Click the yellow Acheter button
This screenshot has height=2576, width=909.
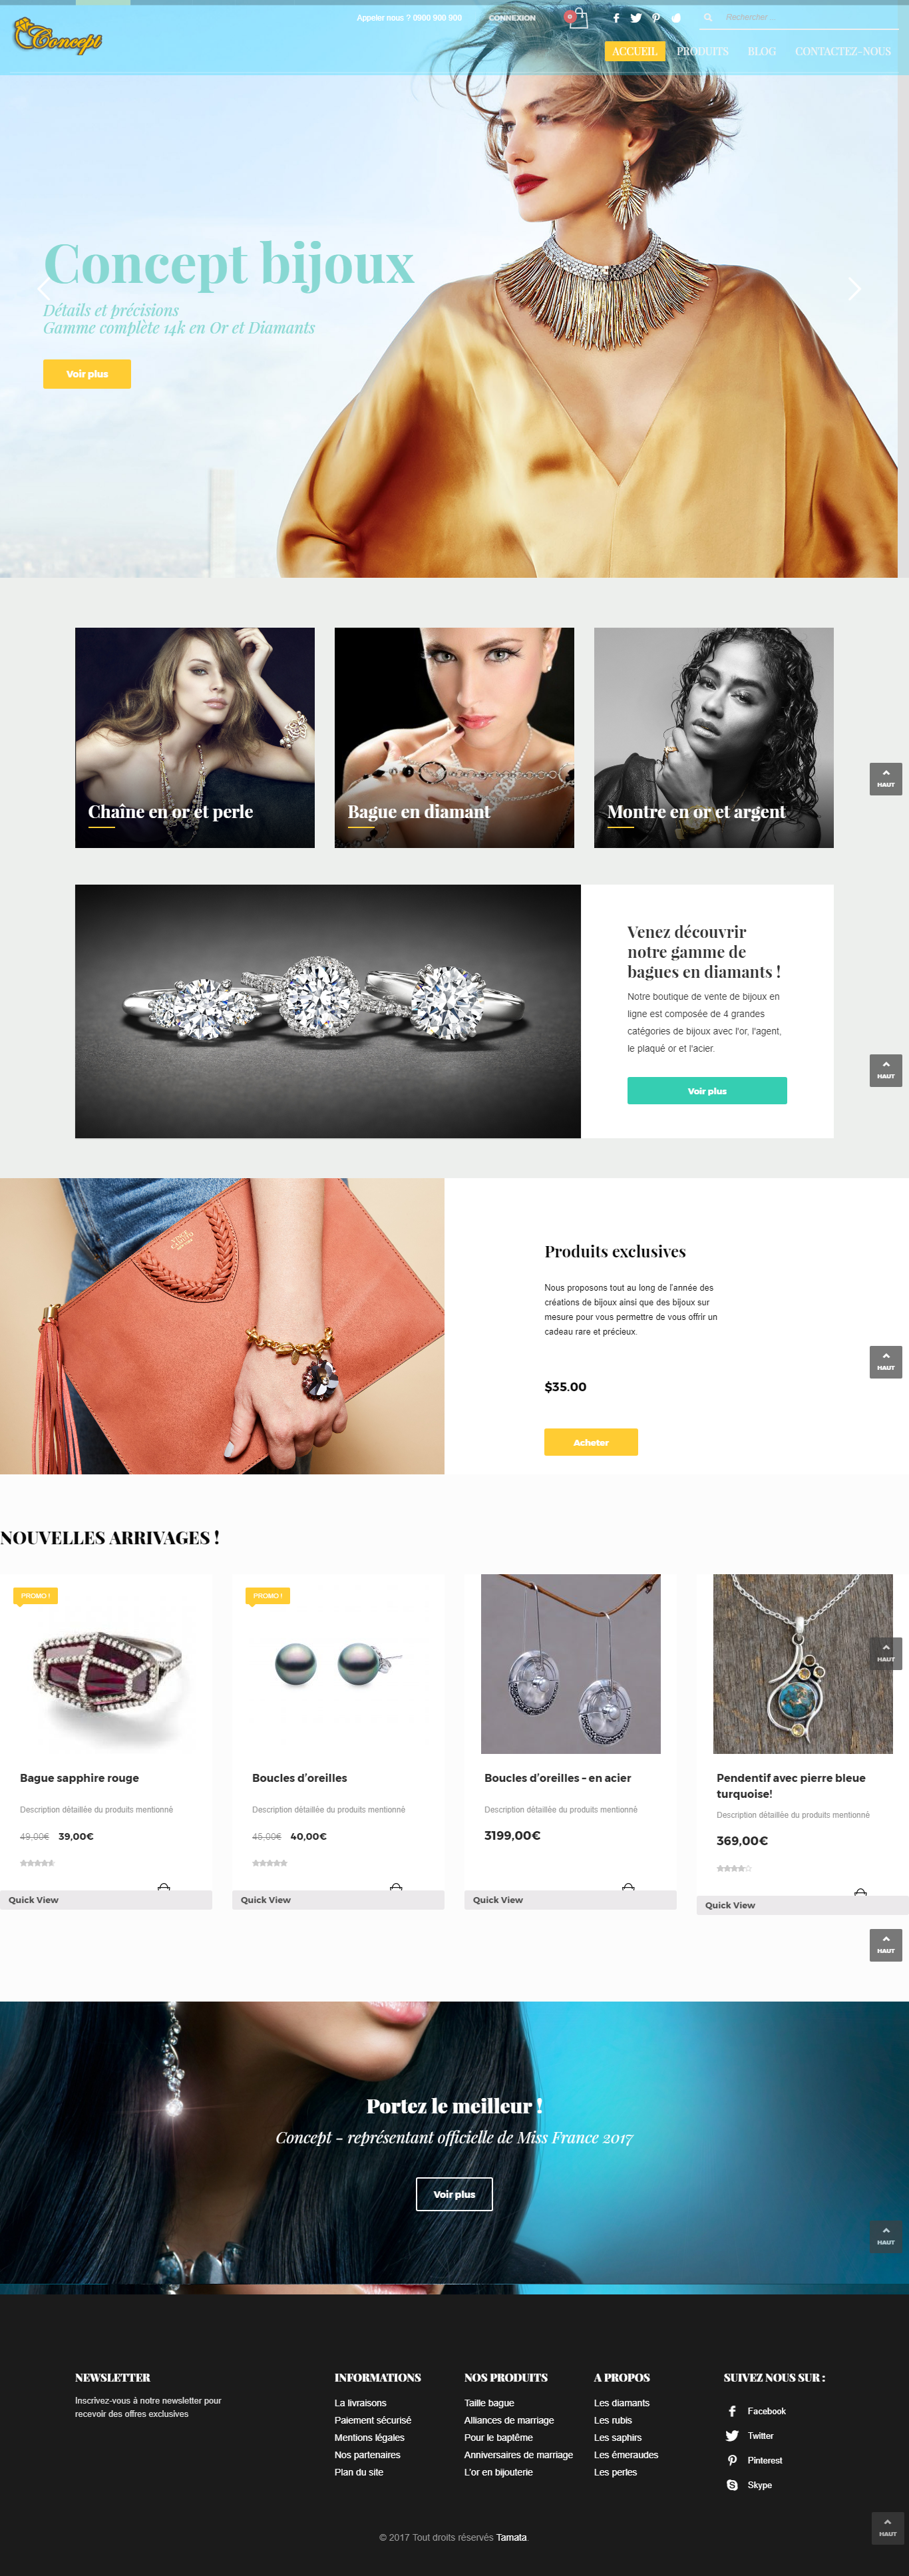591,1442
